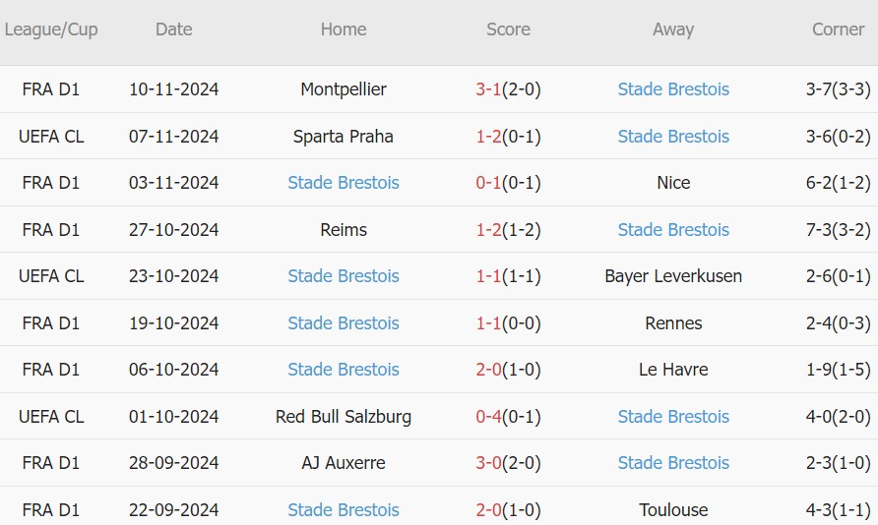Select Stade Brestois in Red Bull Salzburg row
The image size is (878, 525).
673,417
